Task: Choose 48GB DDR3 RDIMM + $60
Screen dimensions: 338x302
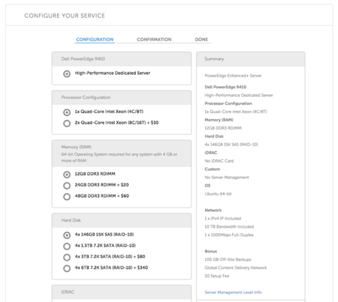Action: click(67, 196)
